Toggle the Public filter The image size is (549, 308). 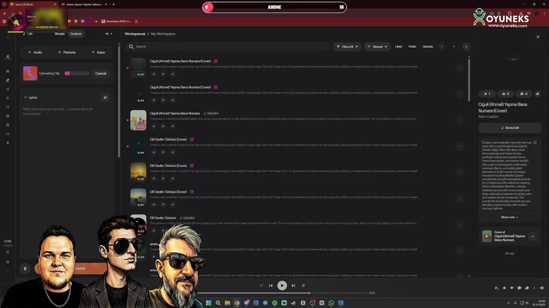(412, 47)
